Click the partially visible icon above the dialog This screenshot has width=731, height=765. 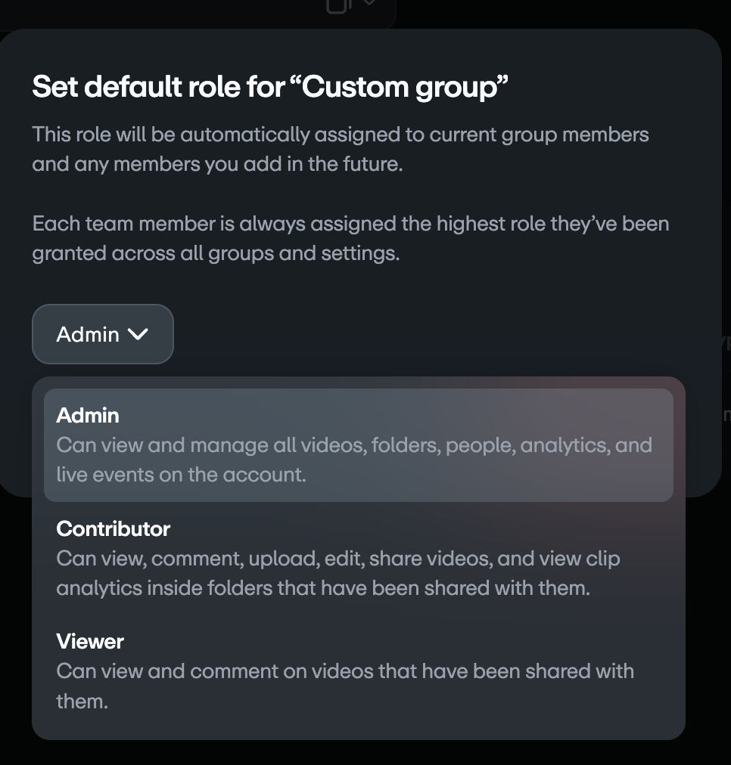pos(338,5)
